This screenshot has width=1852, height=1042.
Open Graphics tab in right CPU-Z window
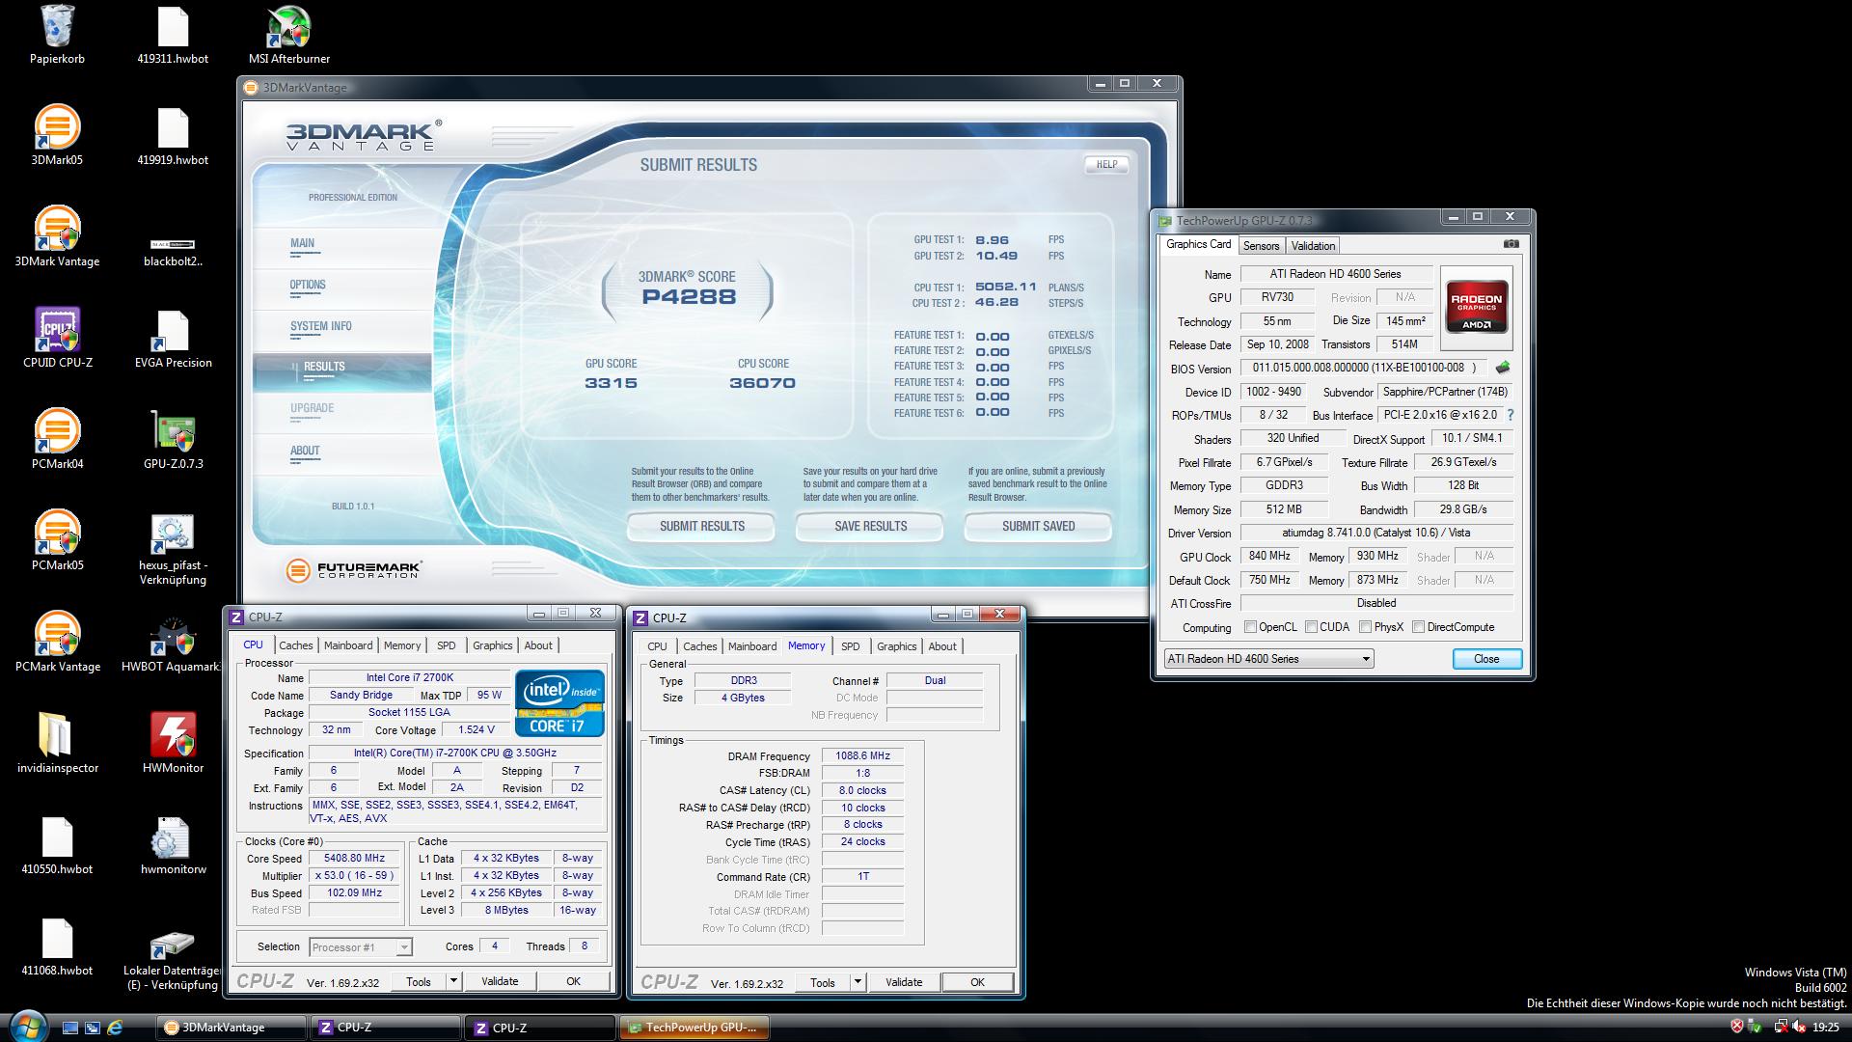pyautogui.click(x=896, y=646)
